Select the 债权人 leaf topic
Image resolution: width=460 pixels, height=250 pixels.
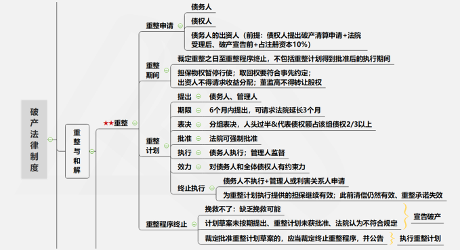point(201,21)
